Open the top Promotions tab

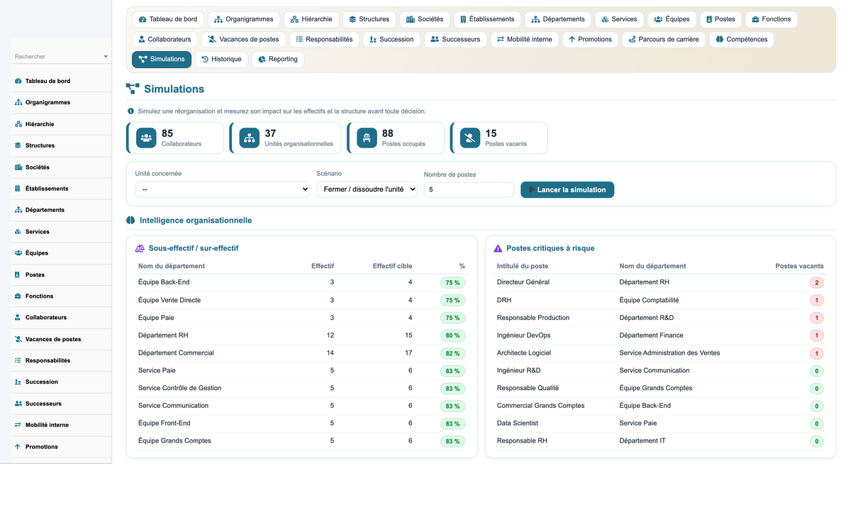[590, 40]
